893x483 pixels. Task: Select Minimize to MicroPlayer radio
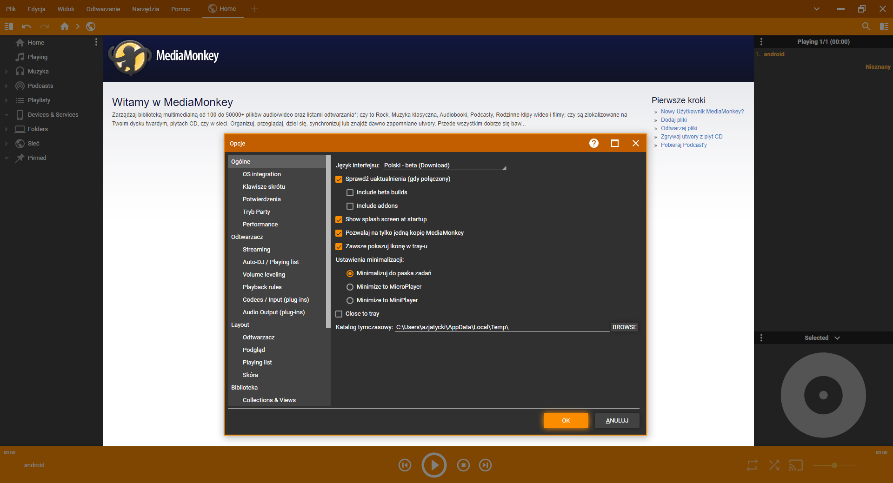coord(350,287)
